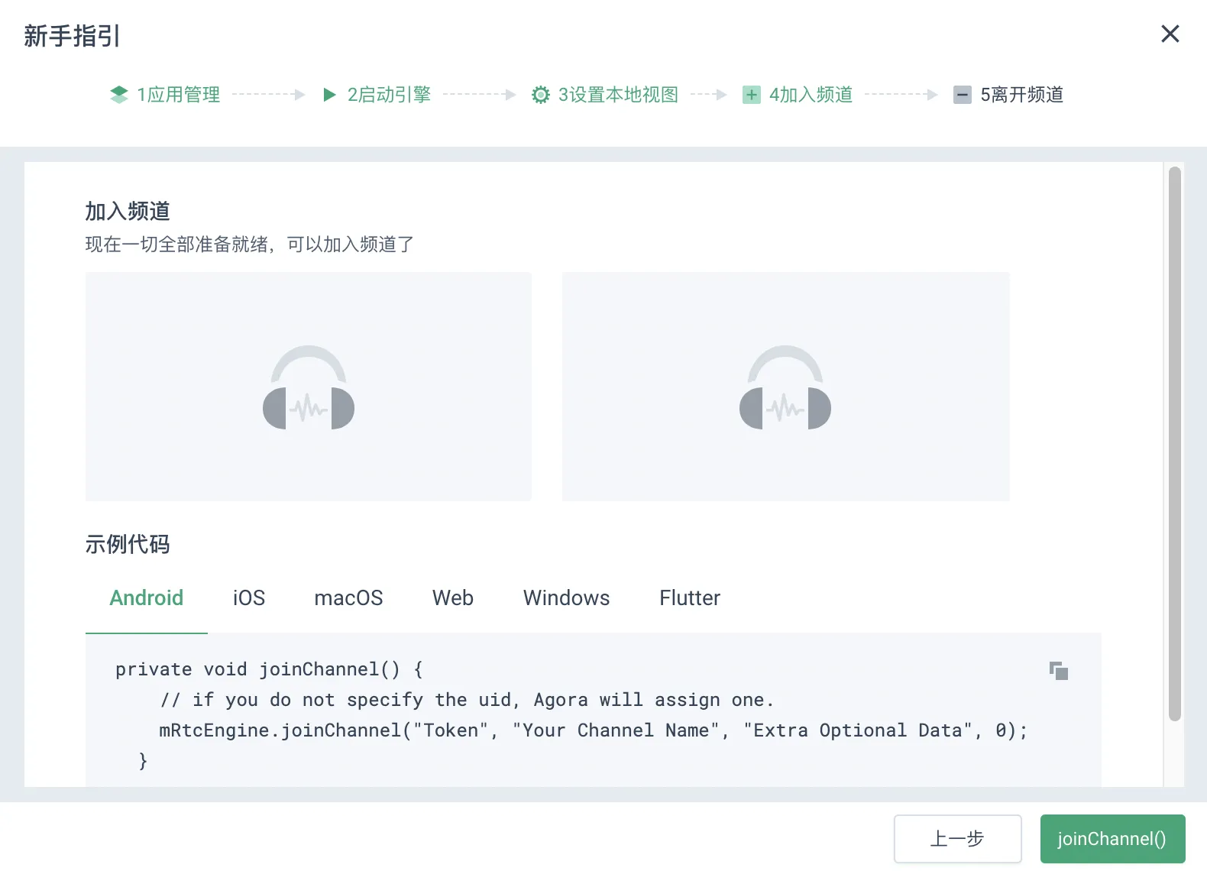Click the vertical scrollbar thumb
The image size is (1207, 871).
coord(1175,443)
